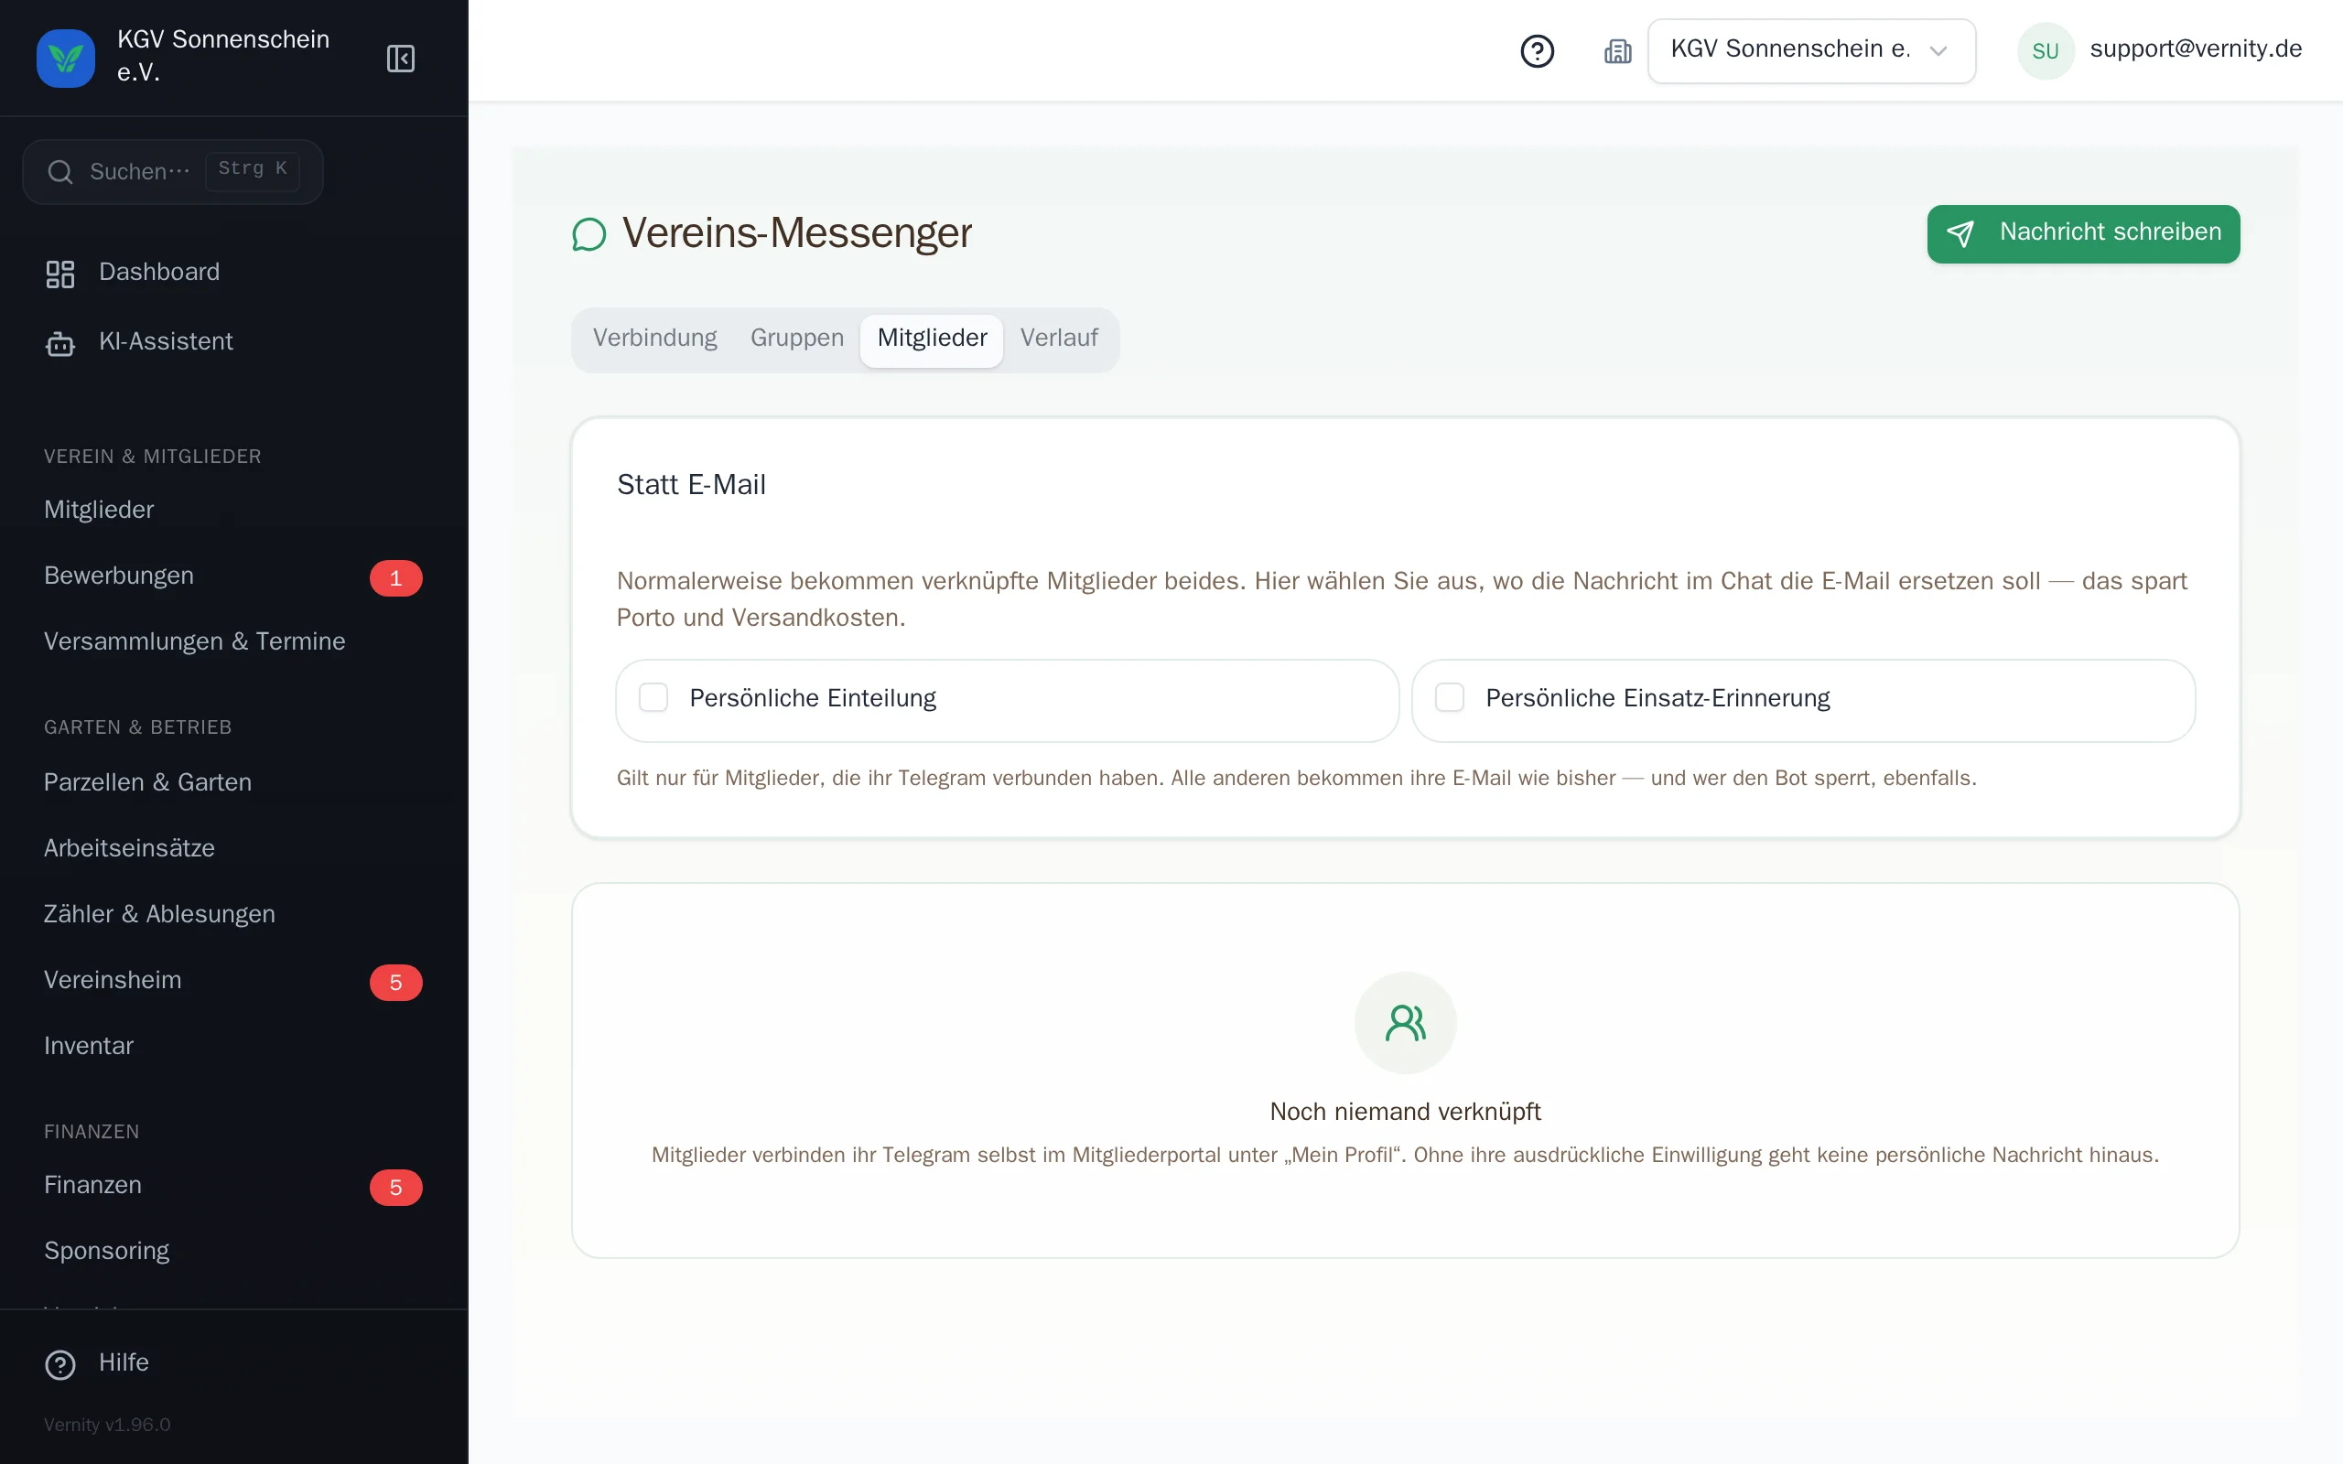Click the Hilfe link text
2343x1464 pixels.
[x=124, y=1362]
